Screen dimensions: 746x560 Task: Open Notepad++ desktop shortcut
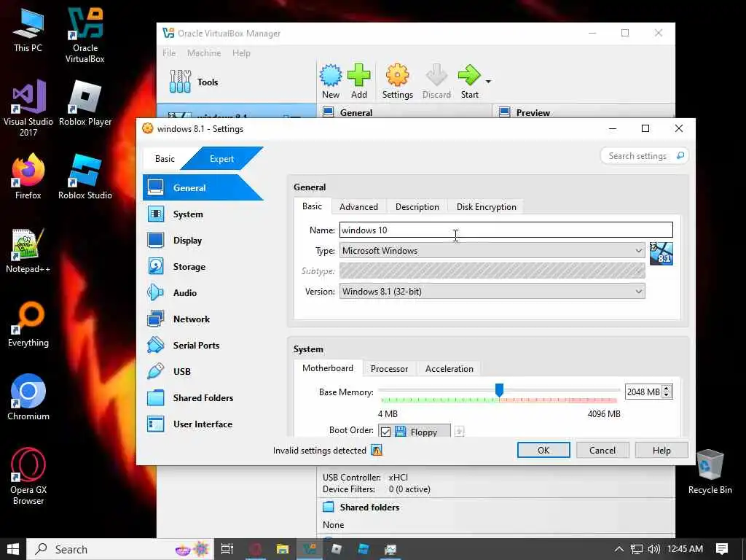point(28,251)
